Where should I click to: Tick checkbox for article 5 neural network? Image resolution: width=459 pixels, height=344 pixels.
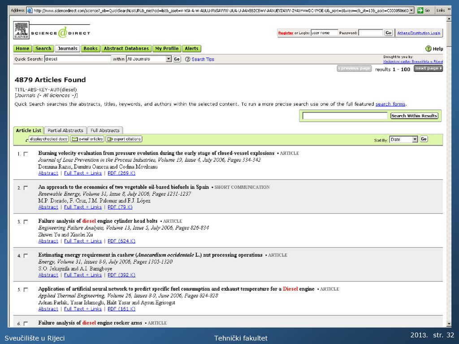point(26,290)
